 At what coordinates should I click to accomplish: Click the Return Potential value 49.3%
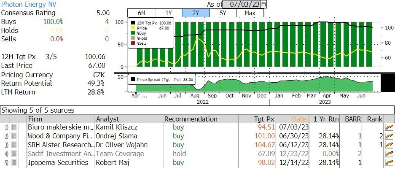pos(96,83)
